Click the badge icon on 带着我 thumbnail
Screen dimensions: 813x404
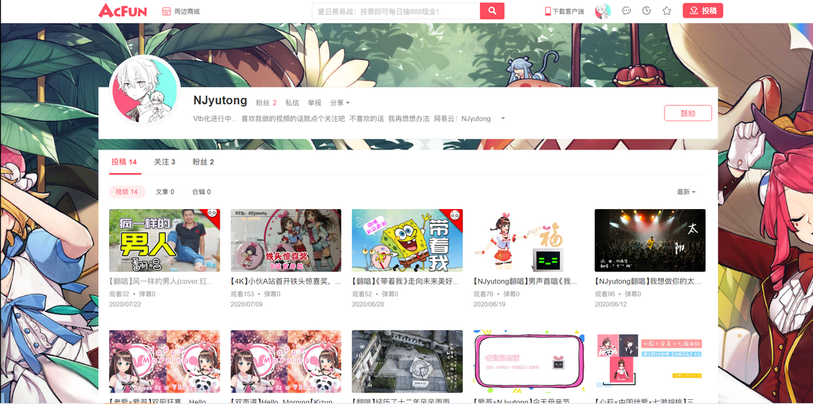455,215
